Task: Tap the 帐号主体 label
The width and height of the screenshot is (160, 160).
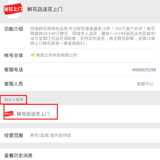Action: (x=13, y=55)
